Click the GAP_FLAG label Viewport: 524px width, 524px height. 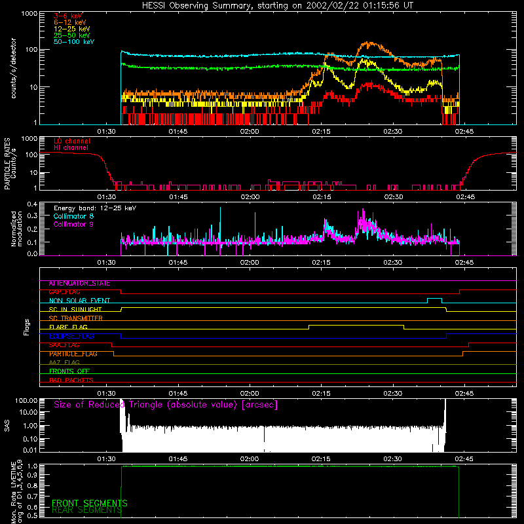coord(64,292)
